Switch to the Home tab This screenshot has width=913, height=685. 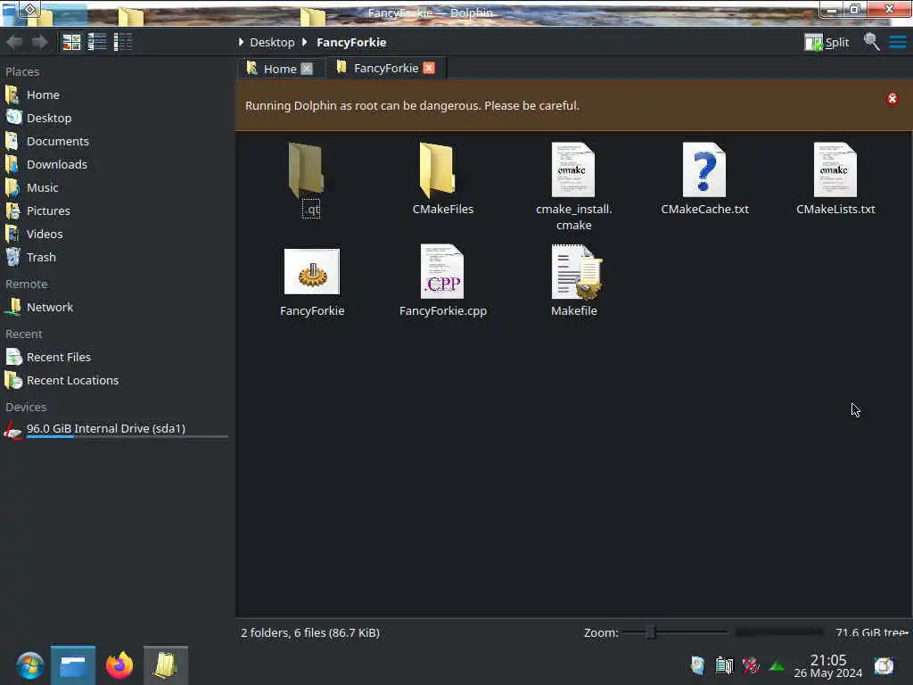(x=279, y=69)
